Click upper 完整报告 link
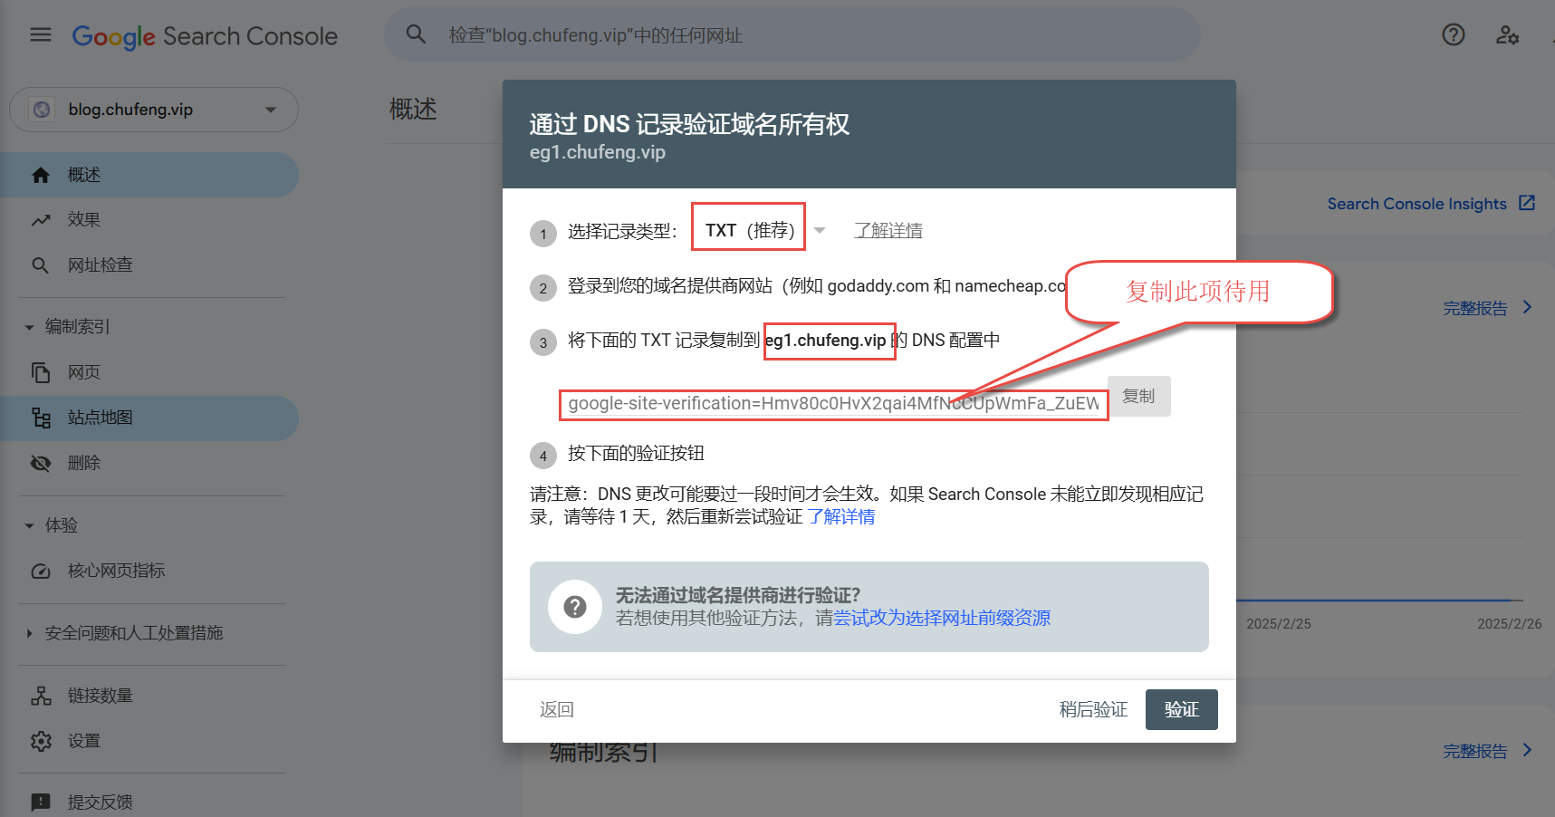 [x=1475, y=308]
